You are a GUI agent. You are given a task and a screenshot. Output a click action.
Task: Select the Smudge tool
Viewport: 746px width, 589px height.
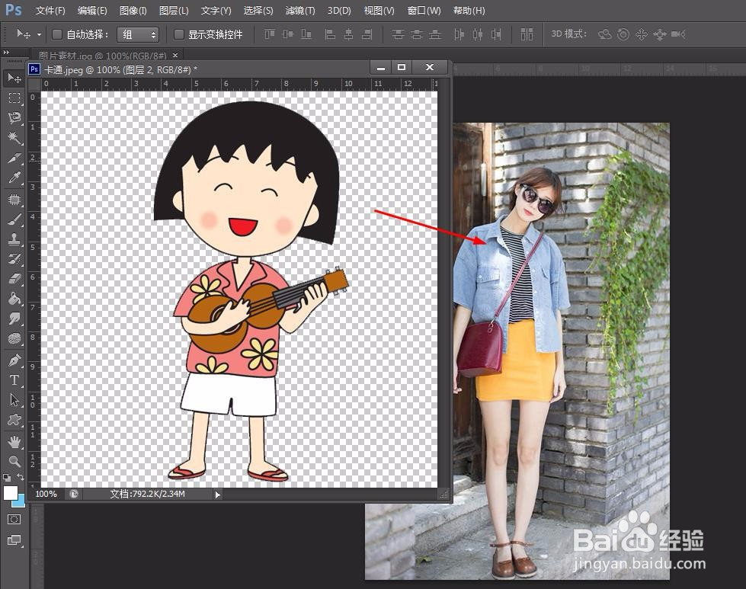point(14,319)
